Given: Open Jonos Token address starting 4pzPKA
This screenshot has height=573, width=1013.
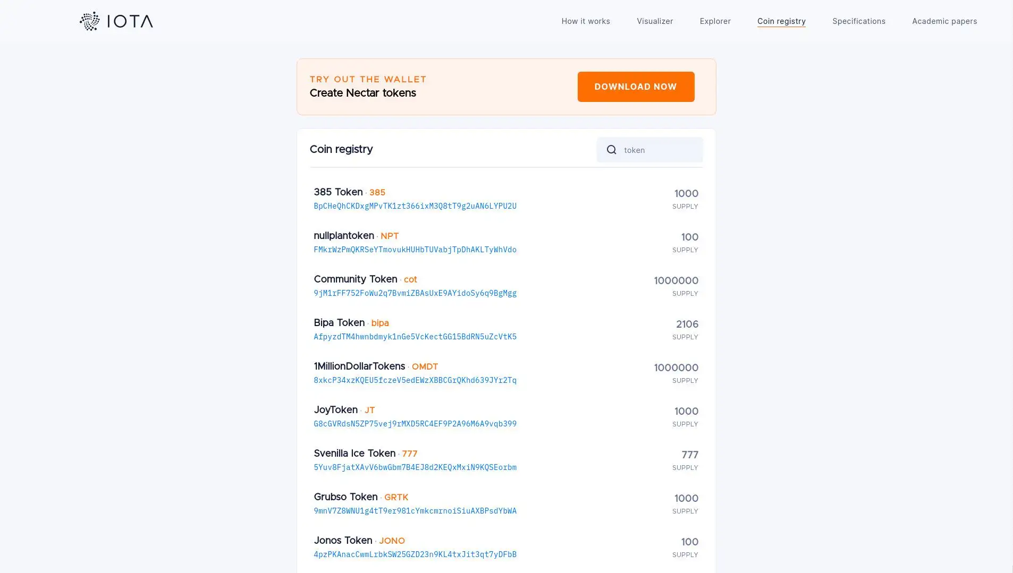Looking at the screenshot, I should pyautogui.click(x=415, y=554).
